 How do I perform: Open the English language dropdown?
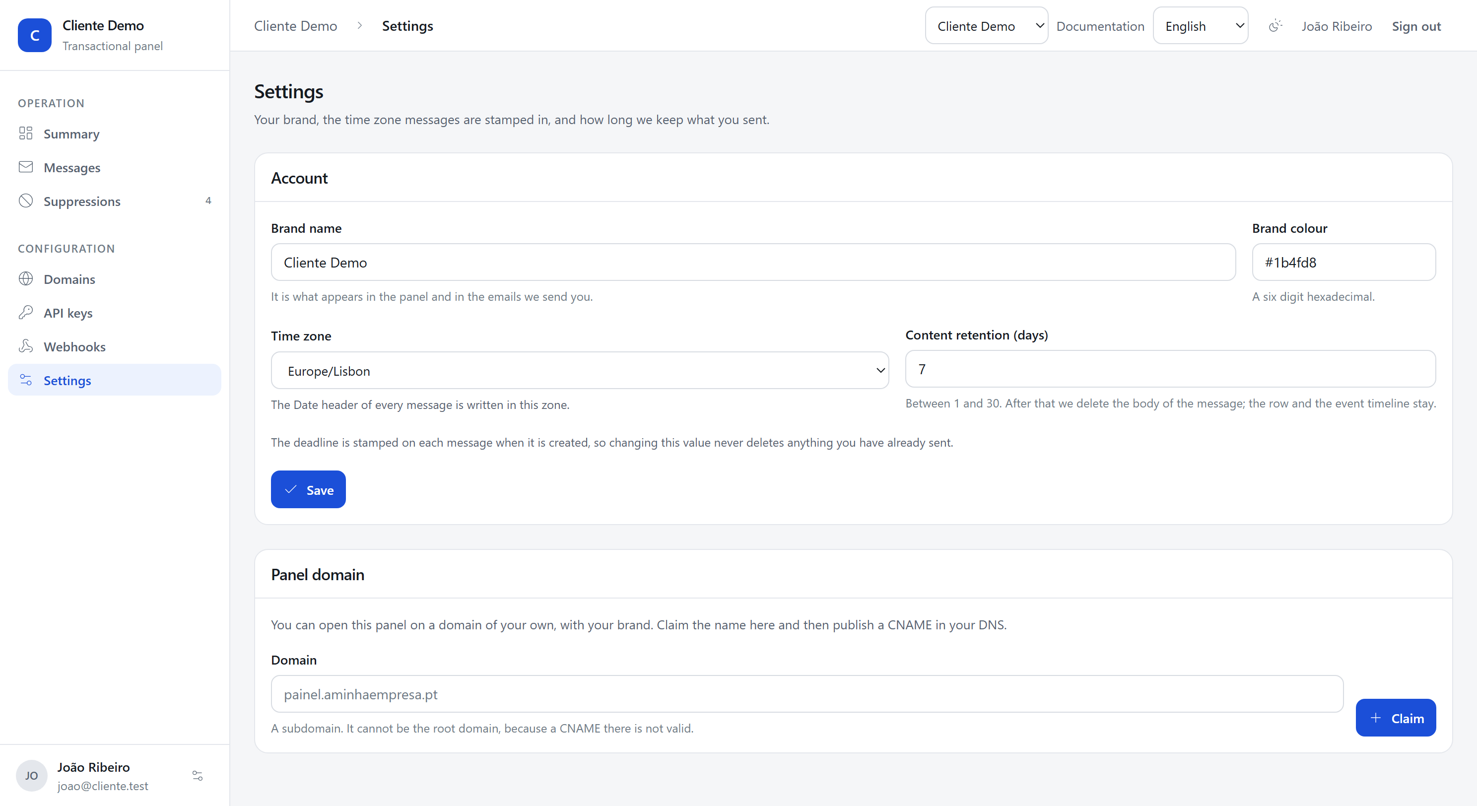point(1200,26)
